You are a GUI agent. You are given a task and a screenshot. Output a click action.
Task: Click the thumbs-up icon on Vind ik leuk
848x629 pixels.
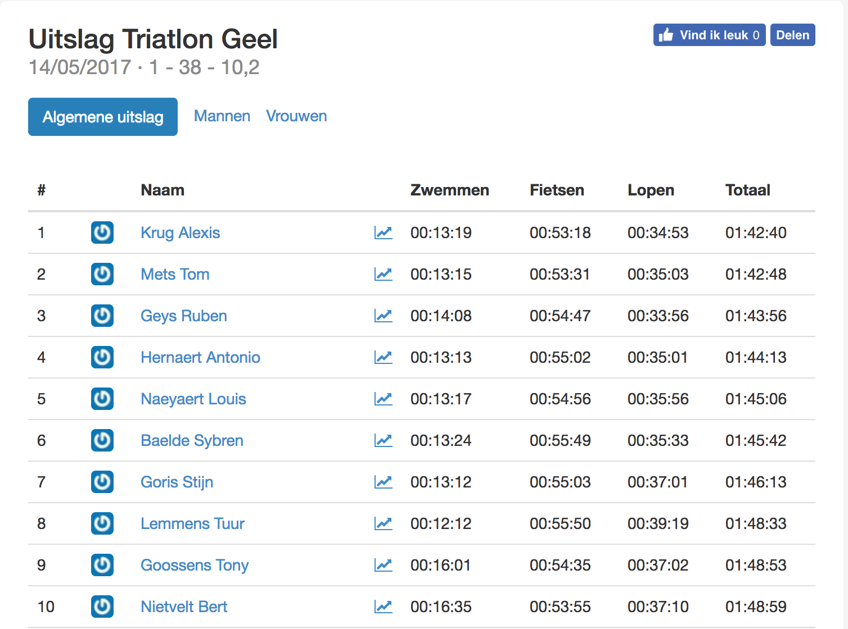pyautogui.click(x=666, y=34)
